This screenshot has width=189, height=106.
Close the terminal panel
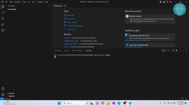pyautogui.click(x=186, y=50)
